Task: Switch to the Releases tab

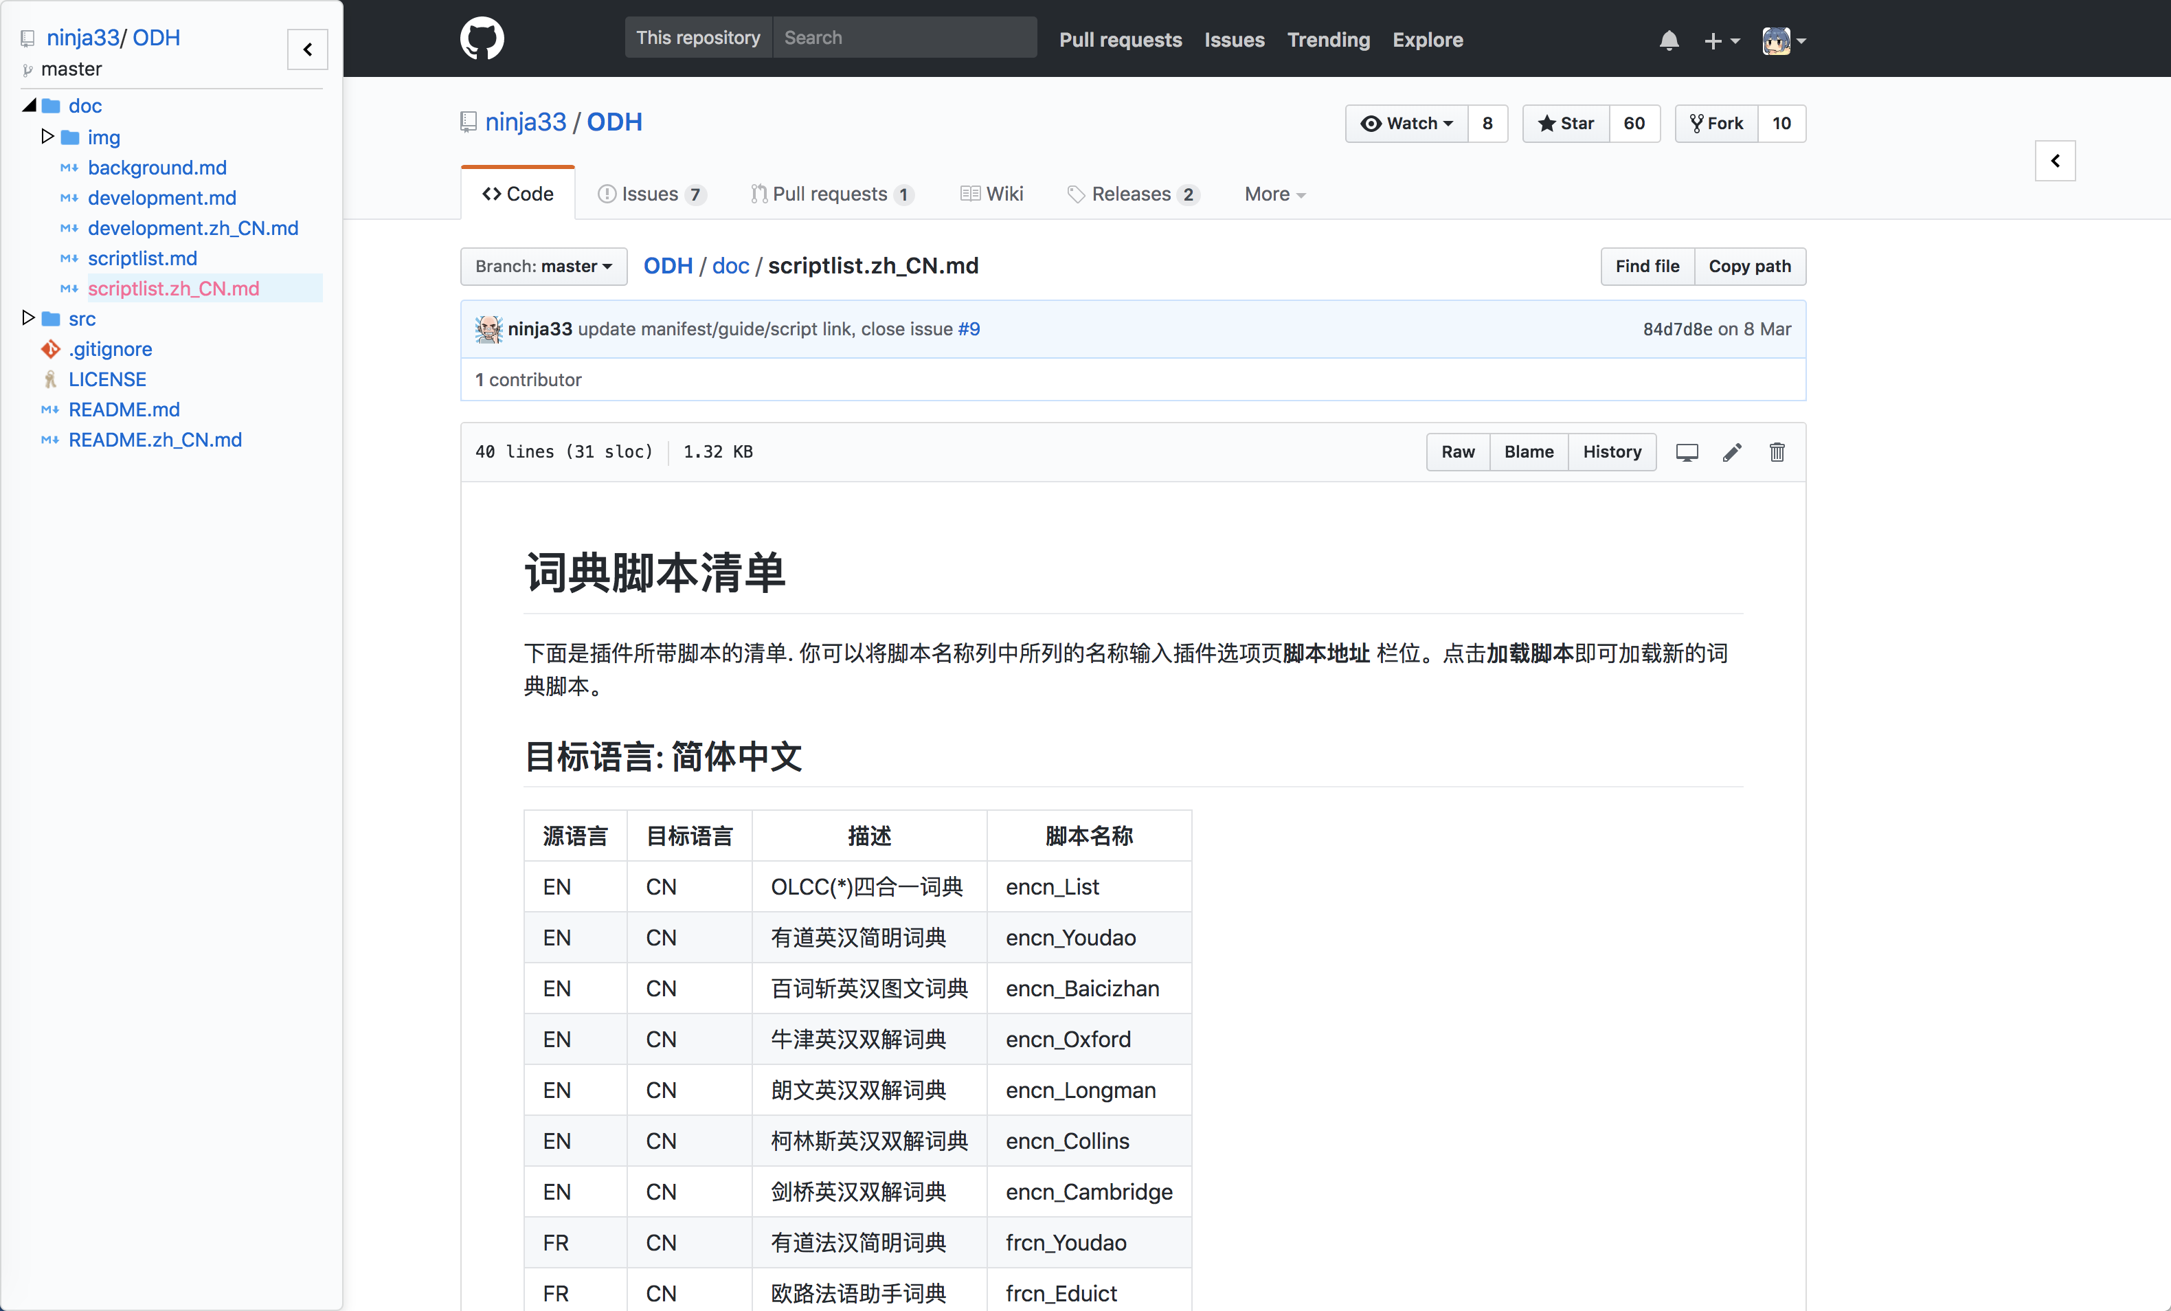Action: click(1133, 194)
